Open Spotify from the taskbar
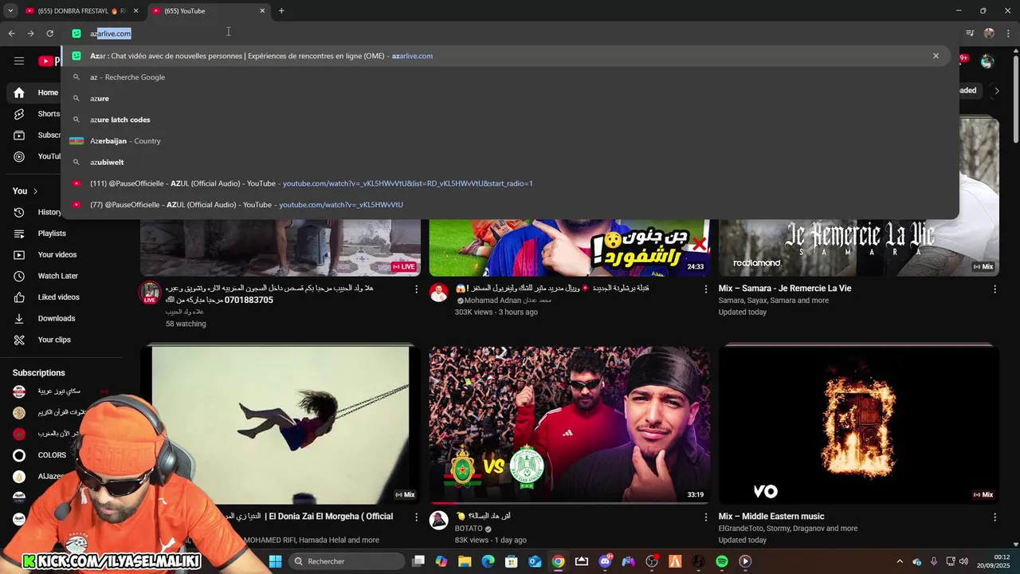Viewport: 1020px width, 574px height. pos(722,561)
